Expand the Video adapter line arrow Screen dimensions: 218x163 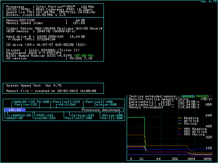tap(102, 28)
